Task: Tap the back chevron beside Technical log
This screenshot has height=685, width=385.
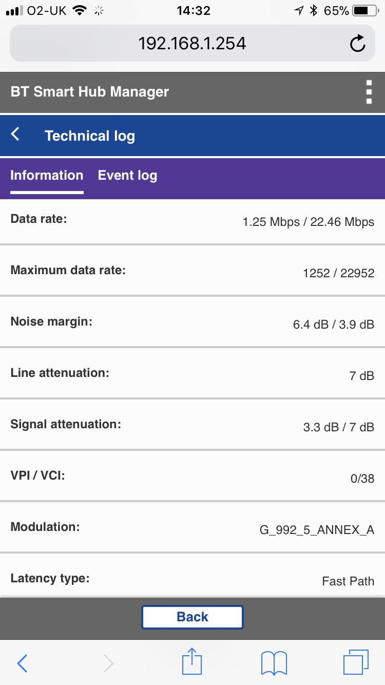Action: point(15,135)
